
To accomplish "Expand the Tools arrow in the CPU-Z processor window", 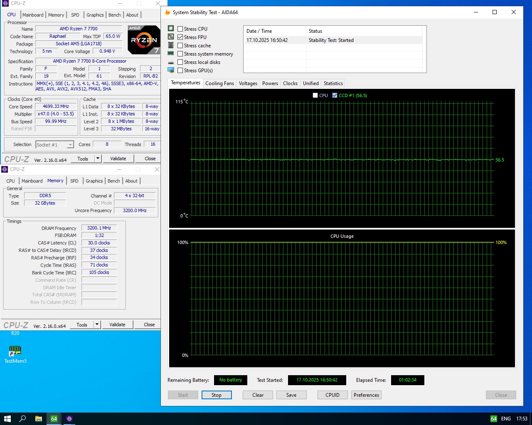I will (98, 159).
